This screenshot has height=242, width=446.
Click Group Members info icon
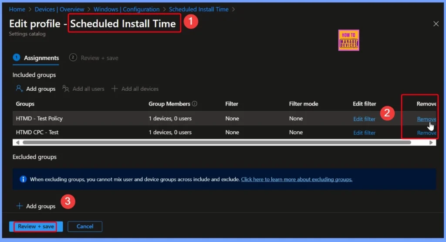(195, 104)
